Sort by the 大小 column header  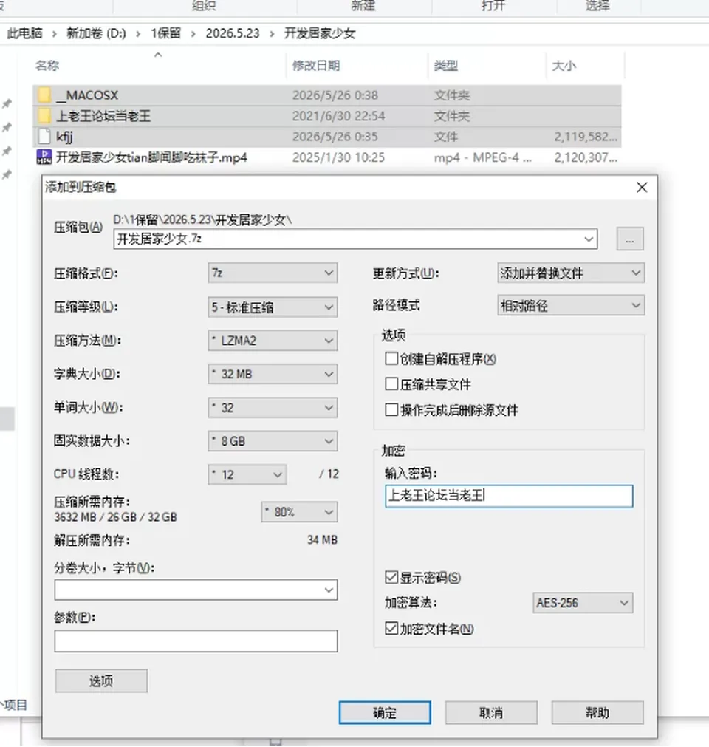pos(564,65)
